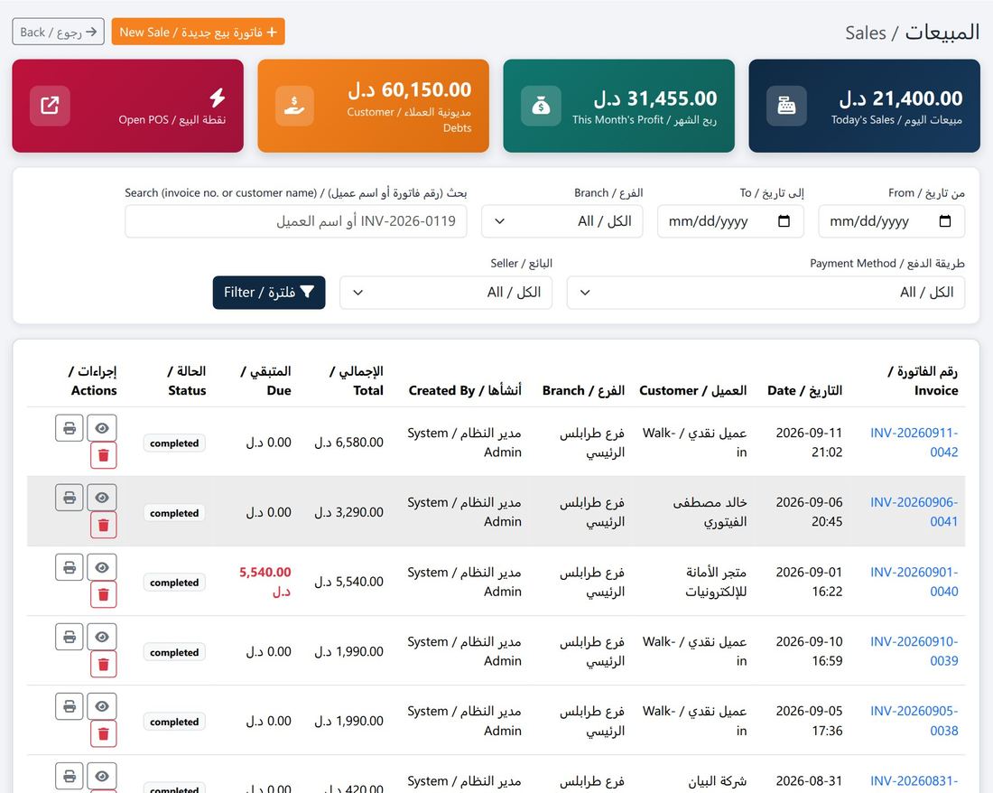Open invoice link INV-20260831

click(914, 781)
